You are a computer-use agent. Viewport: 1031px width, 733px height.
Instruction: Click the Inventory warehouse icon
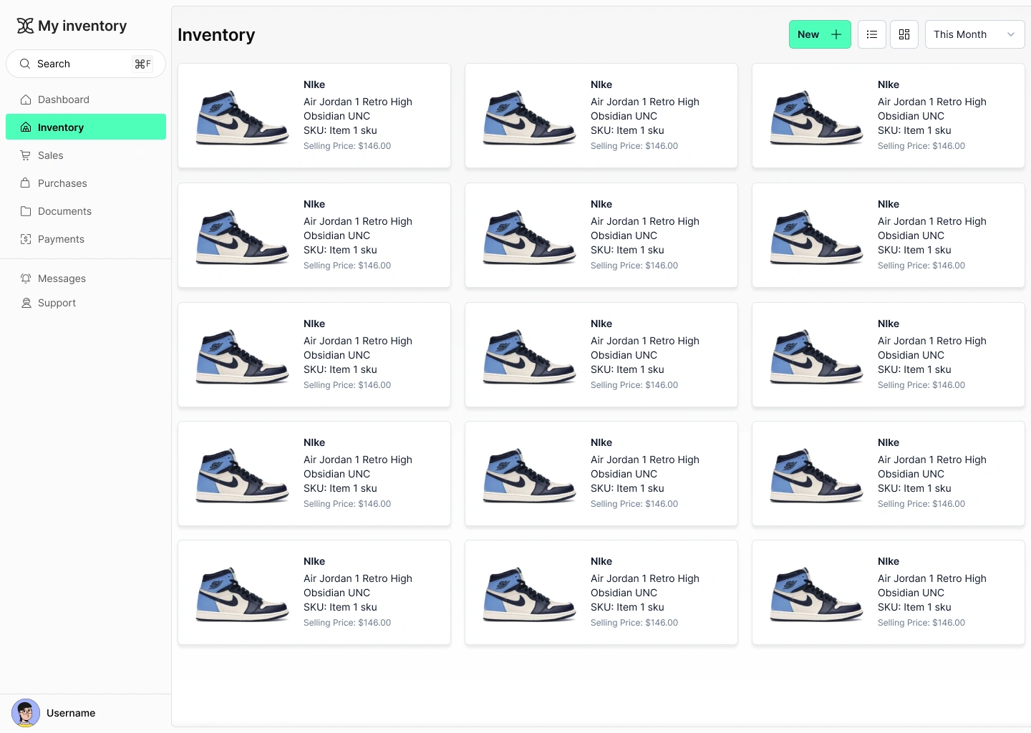[x=26, y=127]
